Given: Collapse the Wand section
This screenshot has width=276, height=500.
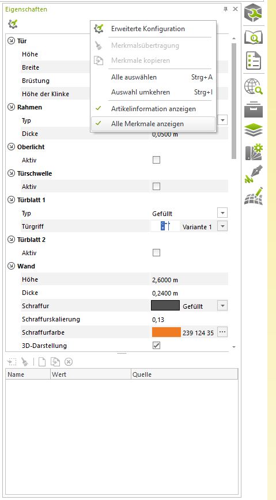Looking at the screenshot, I should point(11,266).
